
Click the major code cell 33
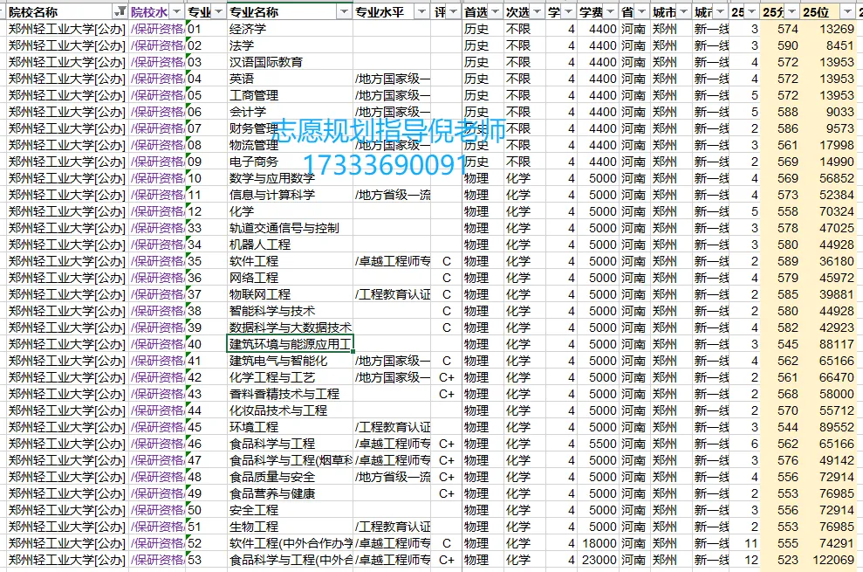206,228
